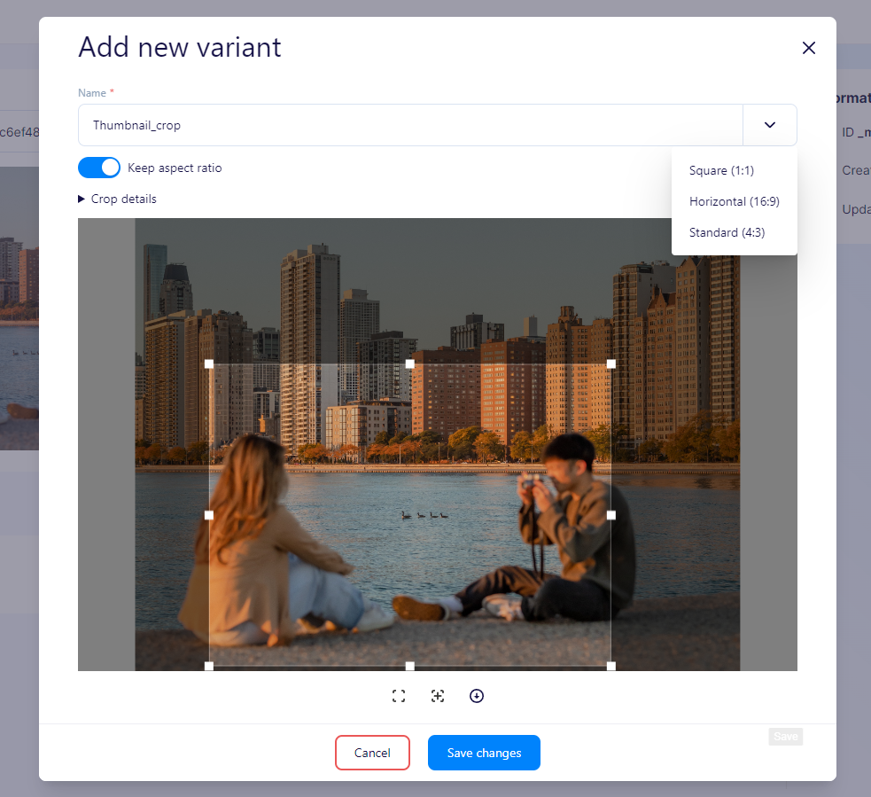Image resolution: width=871 pixels, height=797 pixels.
Task: Toggle the Keep aspect ratio switch
Action: coord(99,168)
